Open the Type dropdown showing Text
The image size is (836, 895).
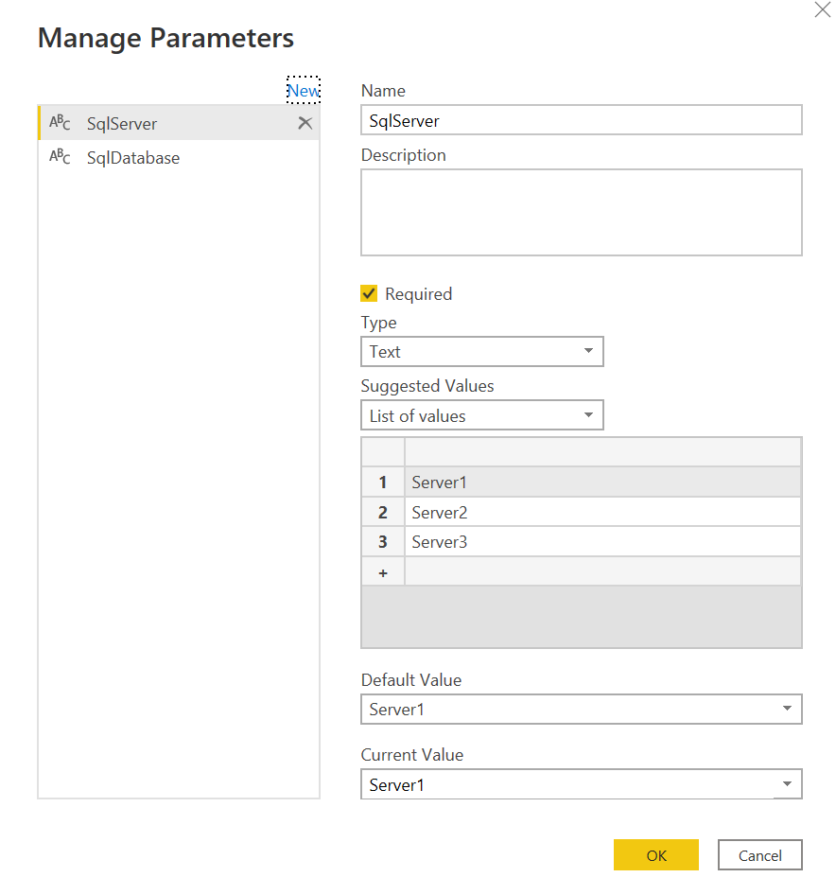coord(482,352)
